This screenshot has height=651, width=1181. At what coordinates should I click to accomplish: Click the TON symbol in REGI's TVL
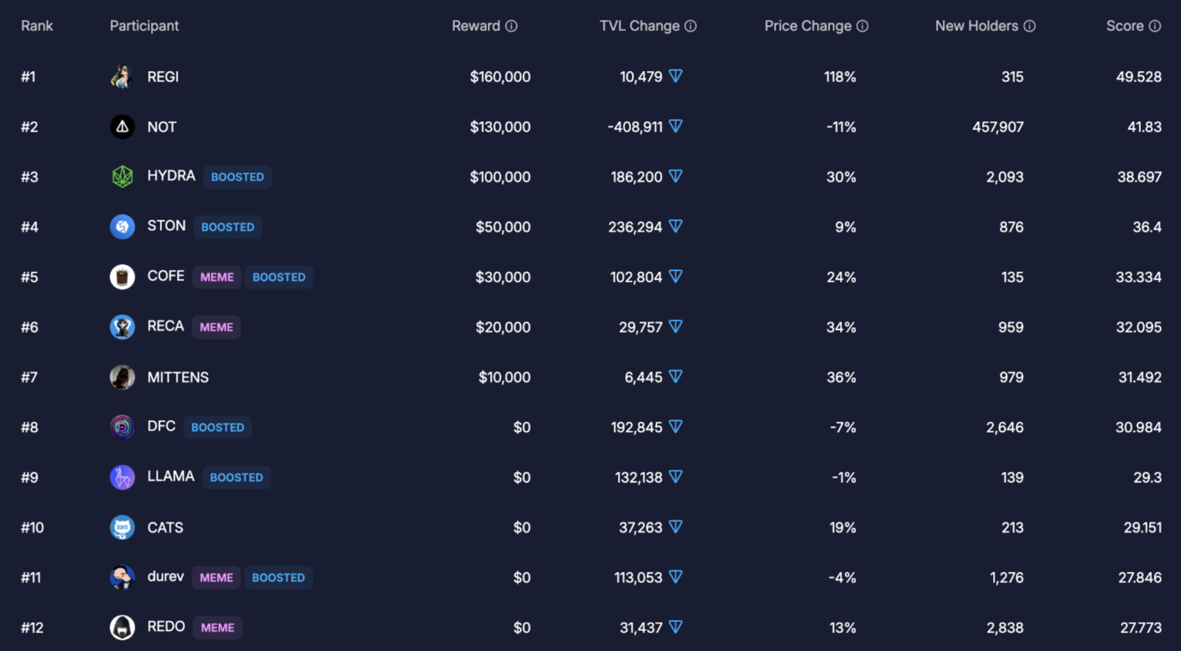[x=676, y=76]
